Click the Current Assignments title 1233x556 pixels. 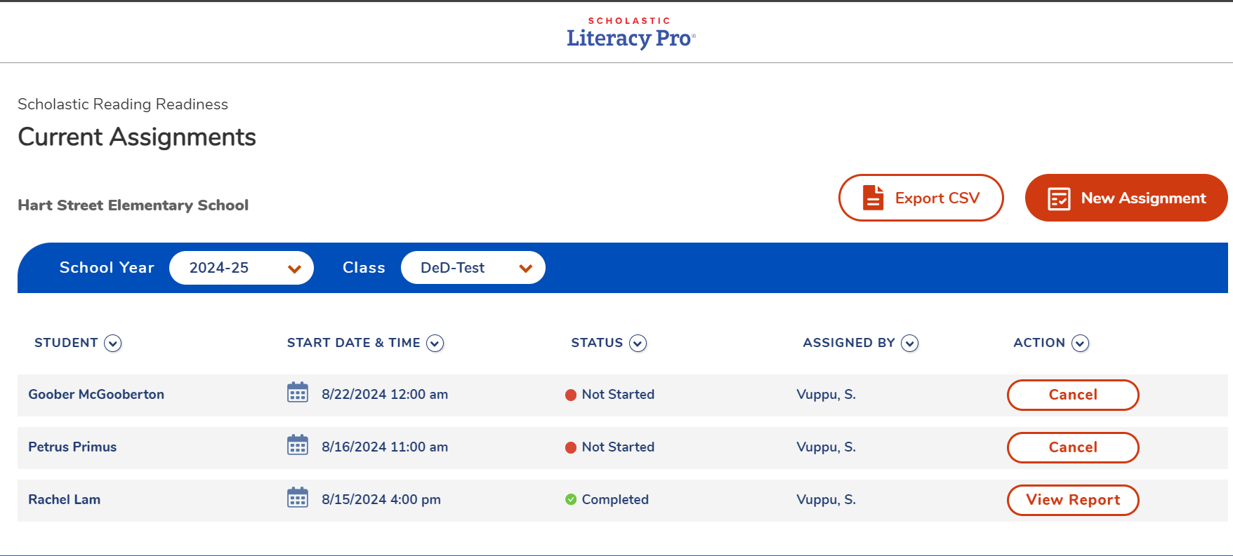tap(137, 137)
